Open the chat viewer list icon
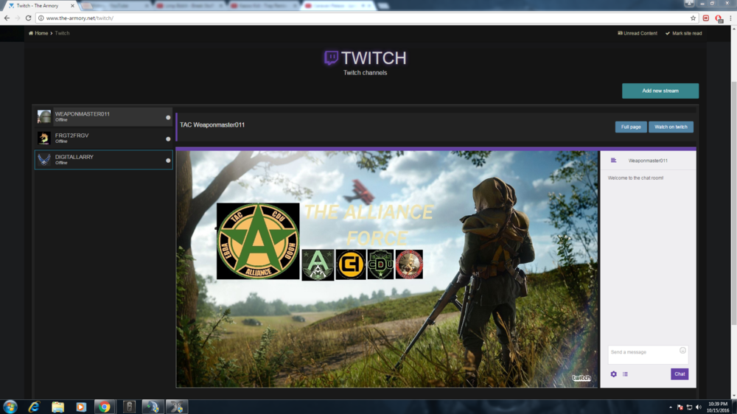Screen dimensions: 737x414 pyautogui.click(x=625, y=374)
